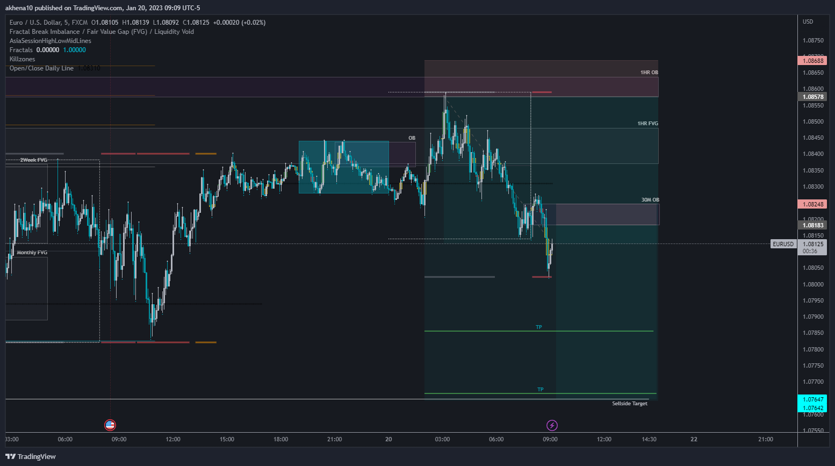
Task: Click the current price 1.08125 countdown label
Action: (813, 247)
